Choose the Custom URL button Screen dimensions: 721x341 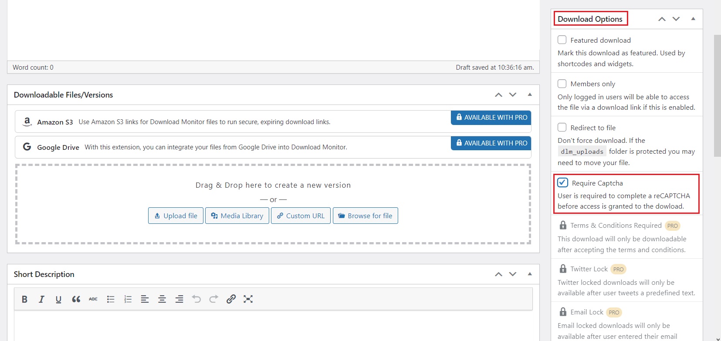tap(301, 216)
